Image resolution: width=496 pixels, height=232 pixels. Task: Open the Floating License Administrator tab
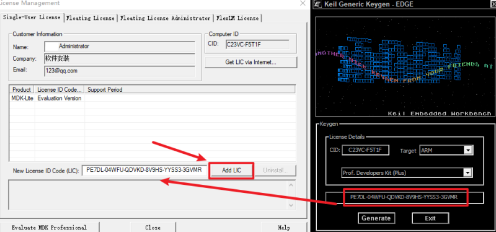tap(165, 19)
